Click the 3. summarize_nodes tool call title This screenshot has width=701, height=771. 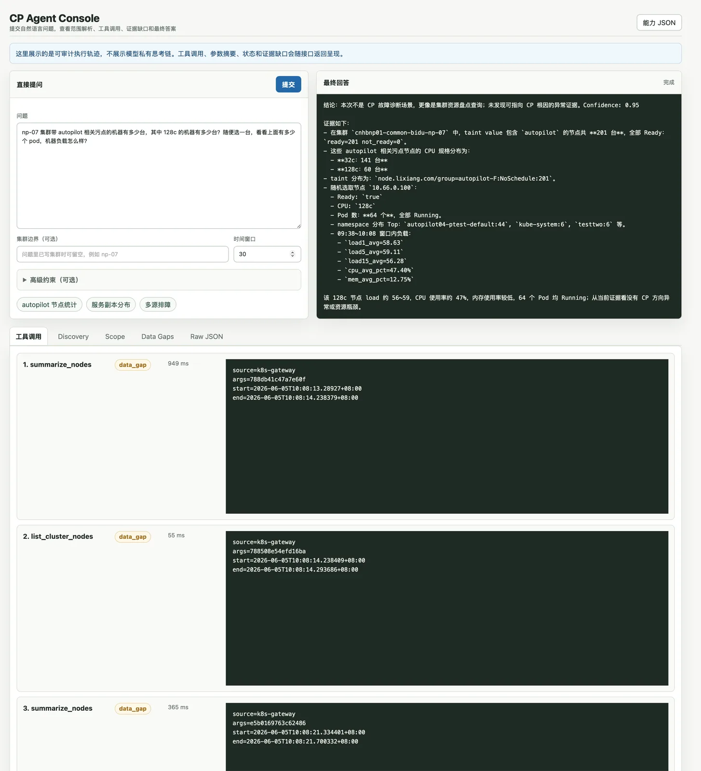click(58, 708)
